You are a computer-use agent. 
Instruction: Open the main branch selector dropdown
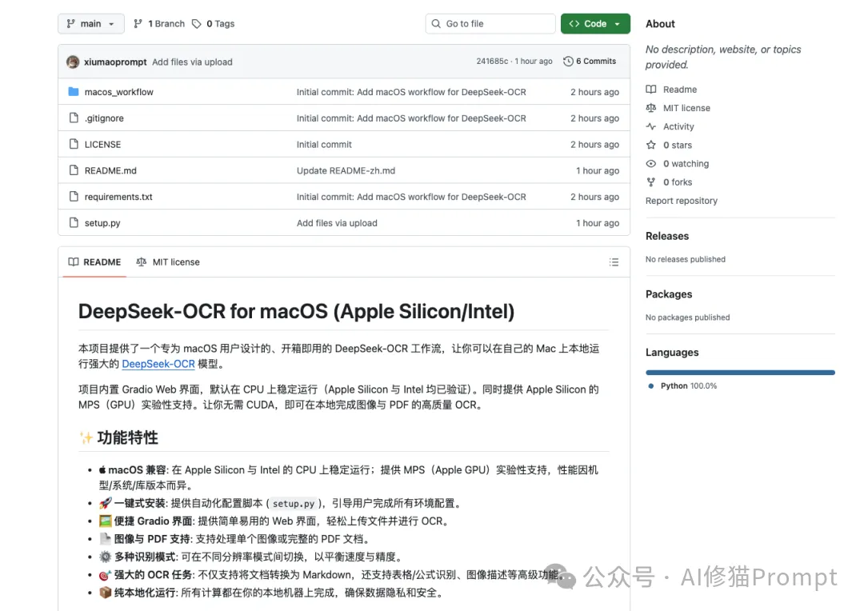90,23
